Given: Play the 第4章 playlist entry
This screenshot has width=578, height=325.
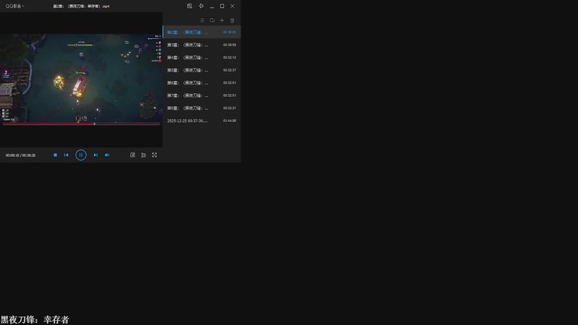Looking at the screenshot, I should tap(202, 58).
